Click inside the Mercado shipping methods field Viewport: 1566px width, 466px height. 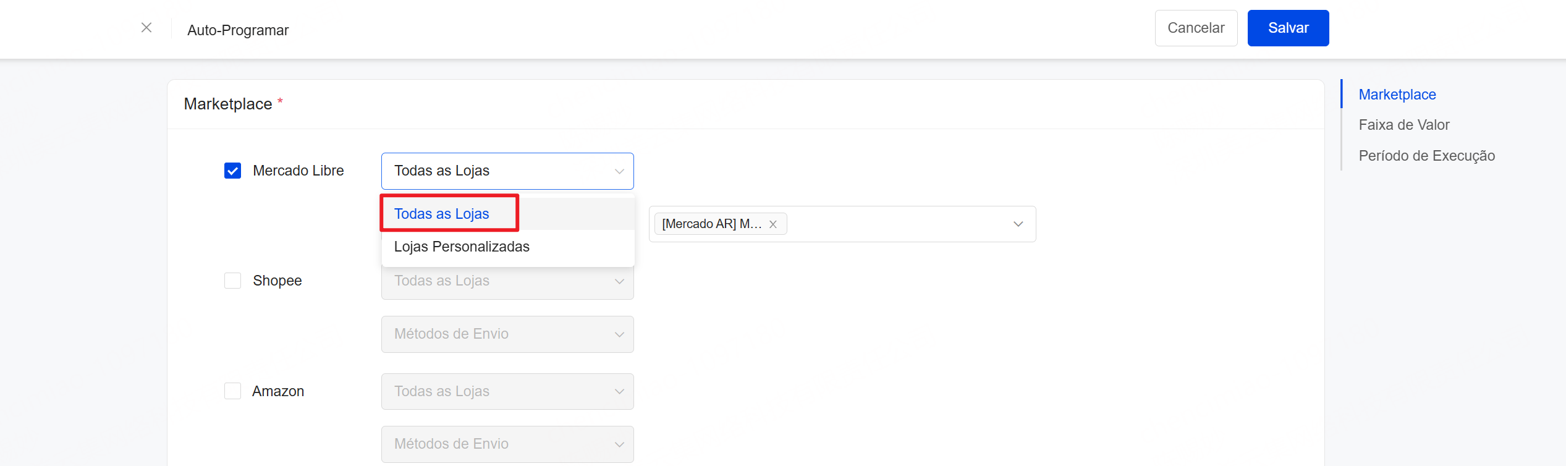[896, 224]
